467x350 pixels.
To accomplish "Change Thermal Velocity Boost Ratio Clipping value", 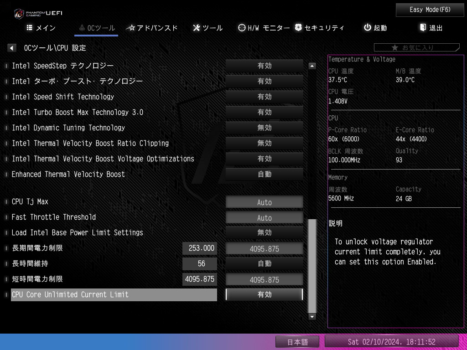I will click(265, 143).
